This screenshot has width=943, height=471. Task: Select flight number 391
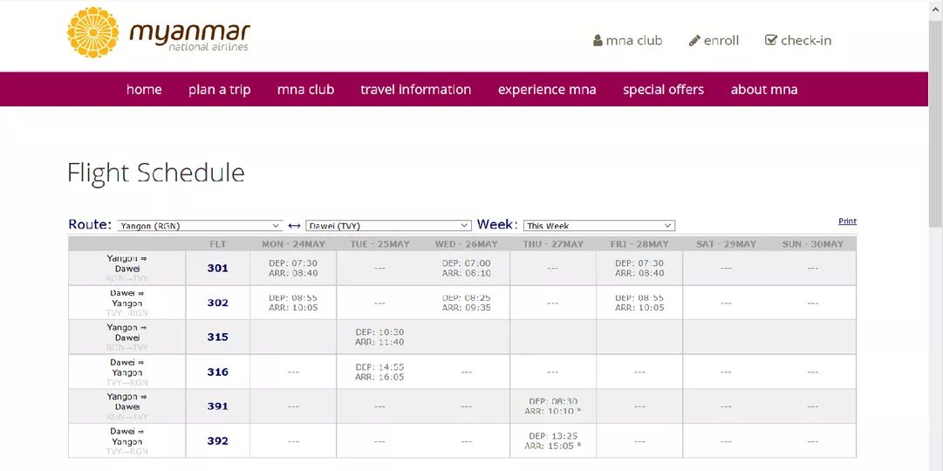pos(218,406)
